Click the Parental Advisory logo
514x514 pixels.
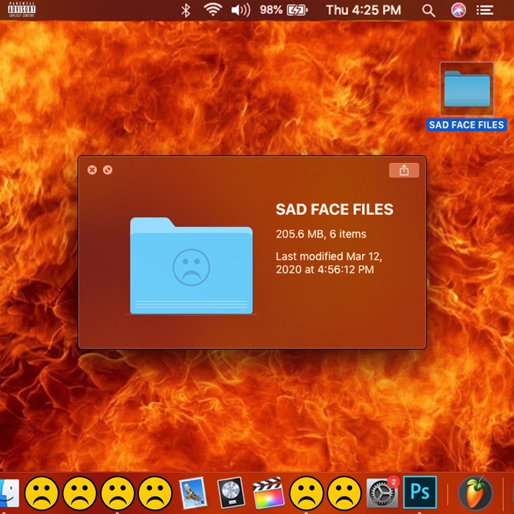click(x=22, y=9)
